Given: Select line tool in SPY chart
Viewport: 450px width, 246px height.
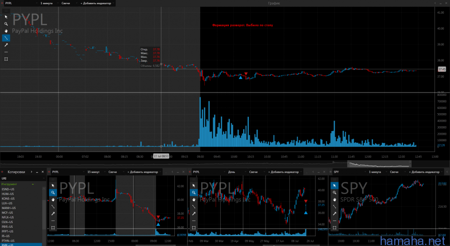Looking at the screenshot, I should 334,206.
